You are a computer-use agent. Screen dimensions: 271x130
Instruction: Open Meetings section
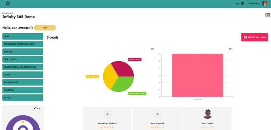click(x=23, y=90)
